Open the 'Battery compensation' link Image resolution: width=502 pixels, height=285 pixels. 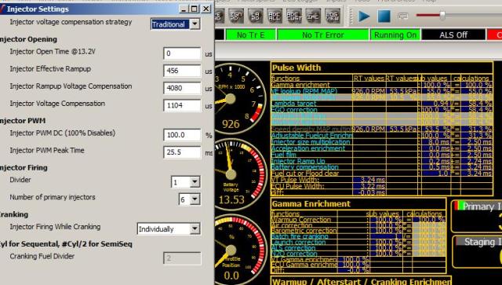[x=304, y=167]
